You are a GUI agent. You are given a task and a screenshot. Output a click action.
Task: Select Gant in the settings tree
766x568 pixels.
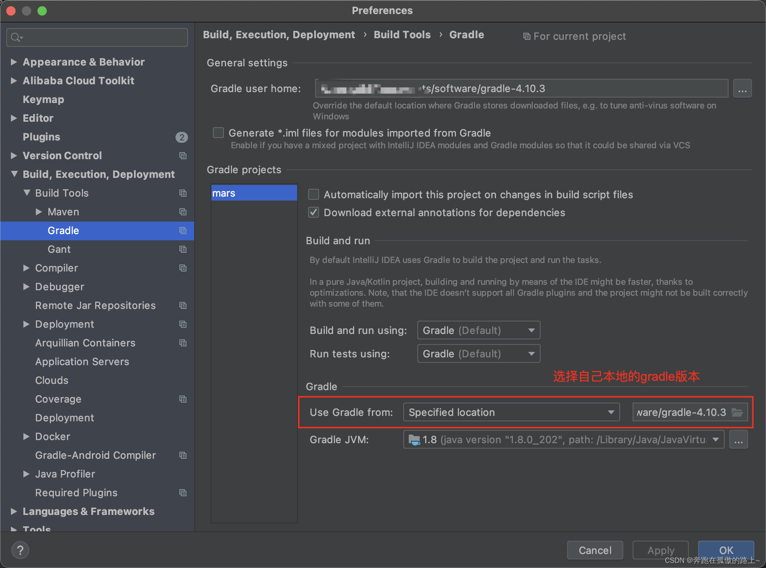click(x=59, y=249)
